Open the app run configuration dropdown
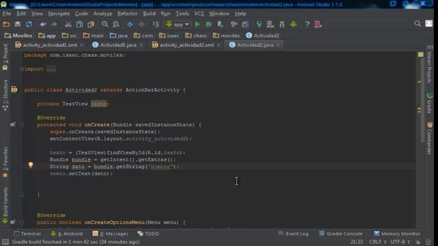This screenshot has width=438, height=246. [x=178, y=25]
